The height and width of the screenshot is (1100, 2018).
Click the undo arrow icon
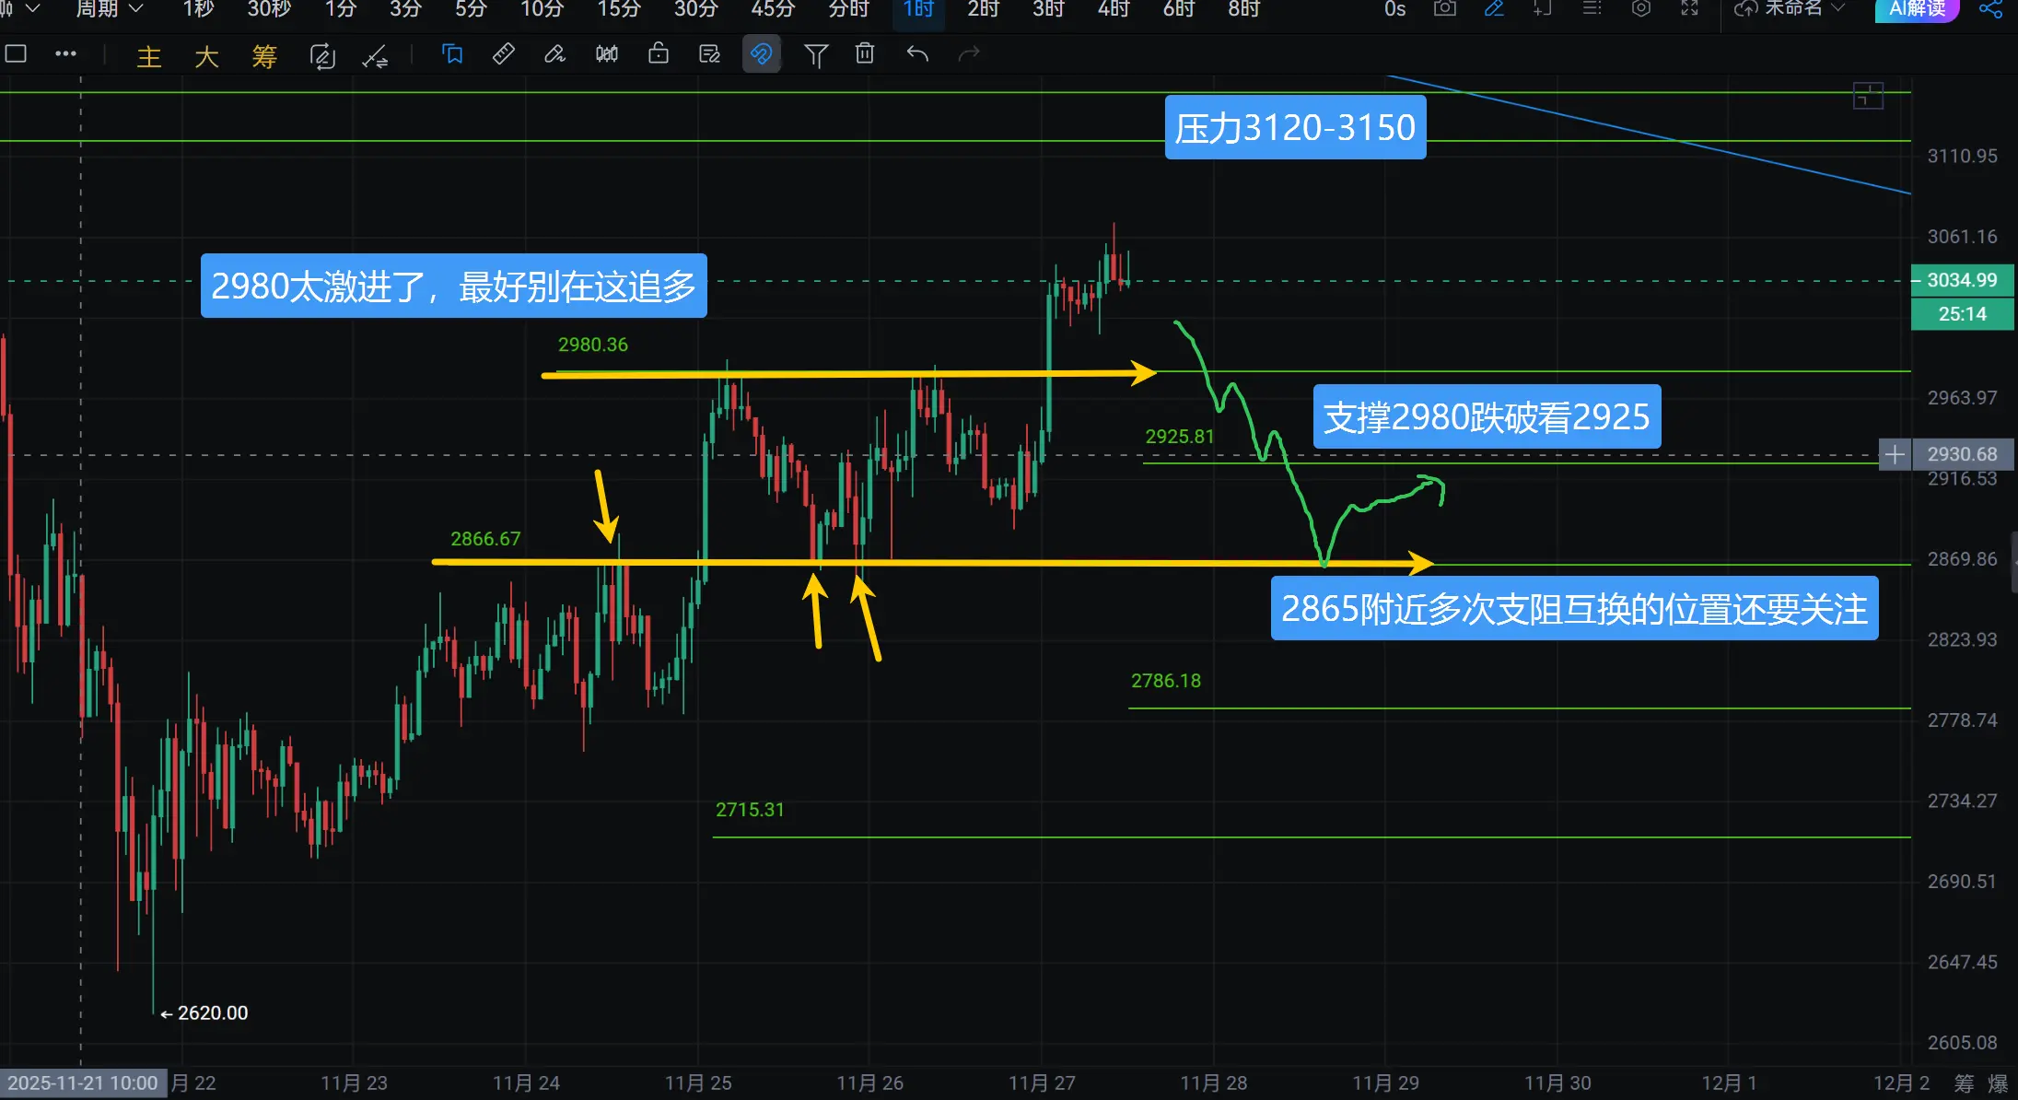pyautogui.click(x=916, y=54)
